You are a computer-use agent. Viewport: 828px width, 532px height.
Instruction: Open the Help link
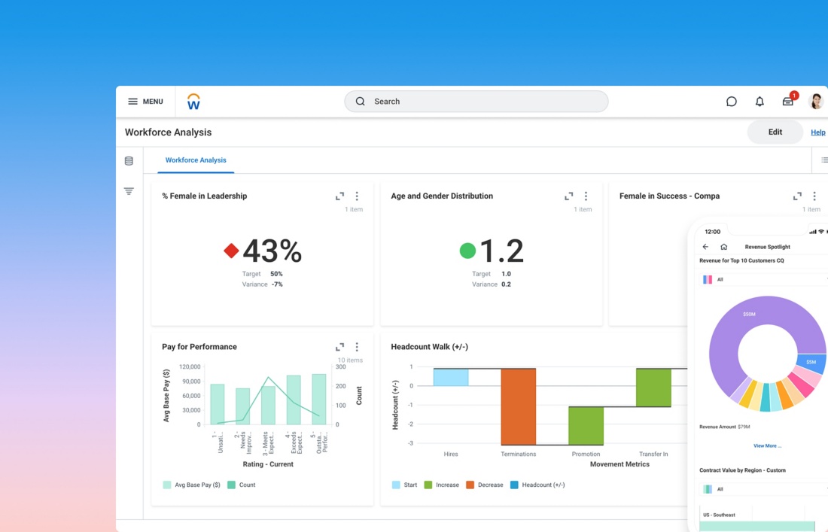[x=817, y=132]
